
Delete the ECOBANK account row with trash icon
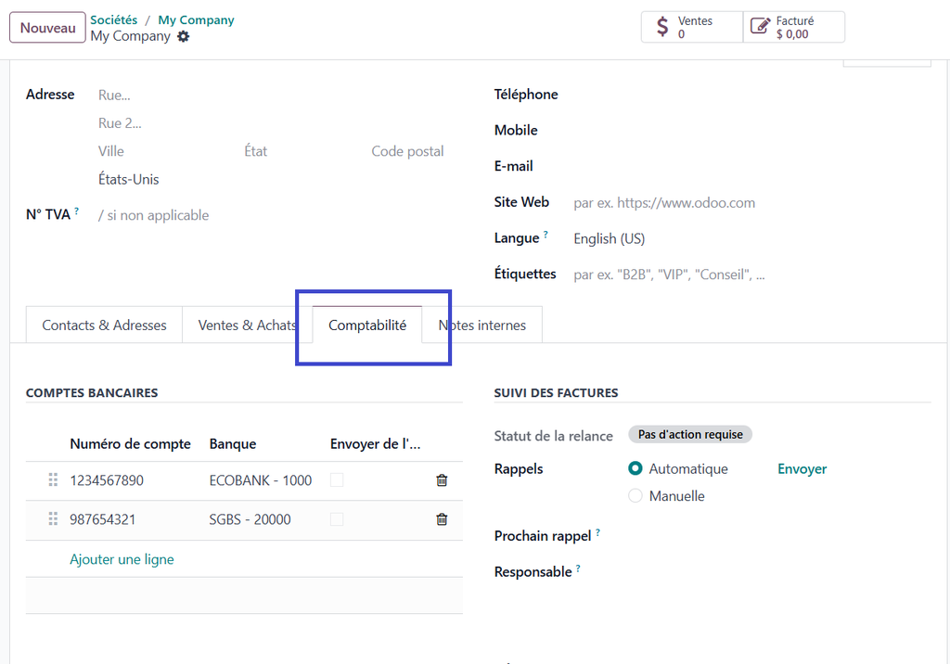click(442, 480)
